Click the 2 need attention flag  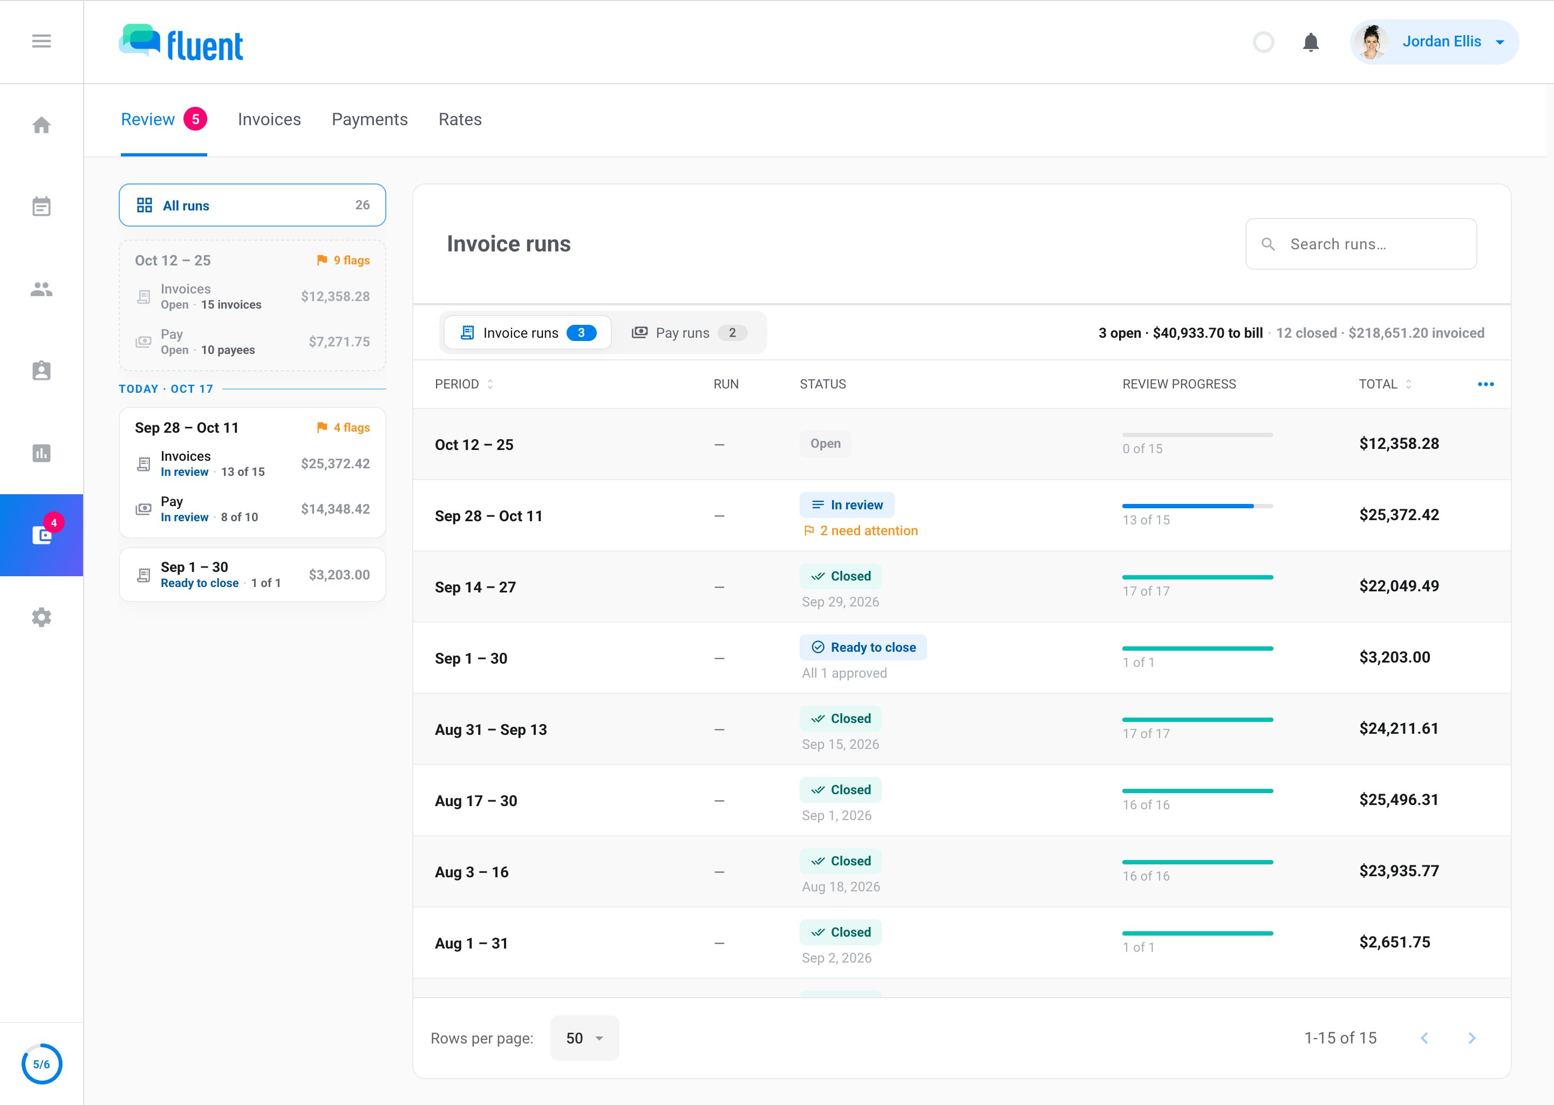tap(861, 531)
